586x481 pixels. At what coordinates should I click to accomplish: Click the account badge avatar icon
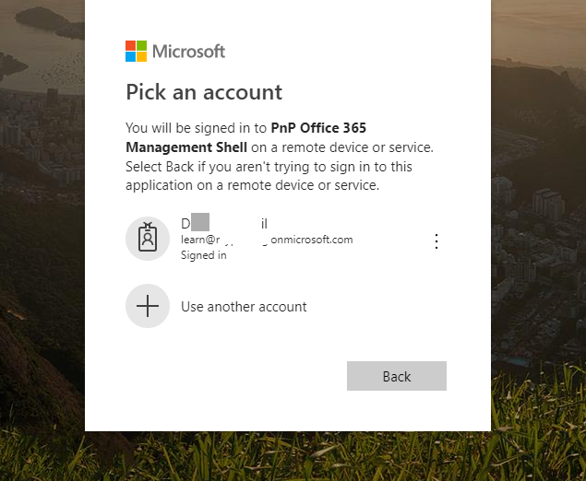[x=148, y=239]
